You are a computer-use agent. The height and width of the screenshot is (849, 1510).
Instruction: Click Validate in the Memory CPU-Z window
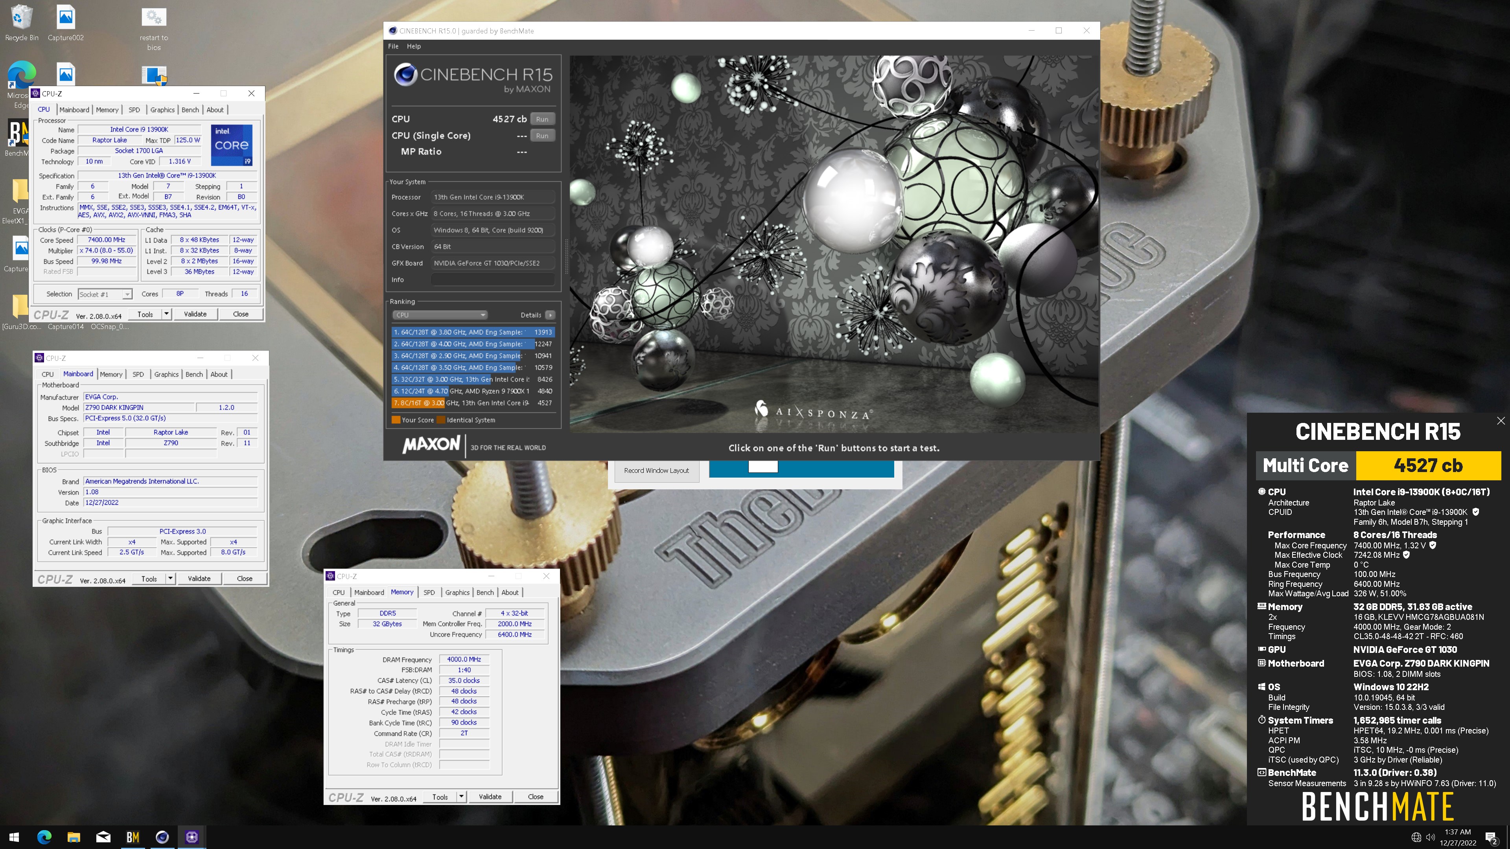(x=490, y=797)
